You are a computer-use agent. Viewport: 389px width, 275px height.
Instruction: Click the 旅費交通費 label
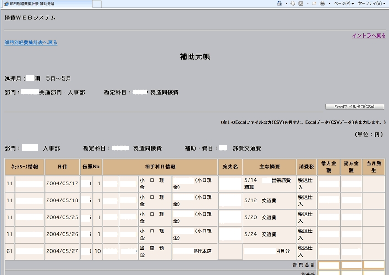click(247, 148)
